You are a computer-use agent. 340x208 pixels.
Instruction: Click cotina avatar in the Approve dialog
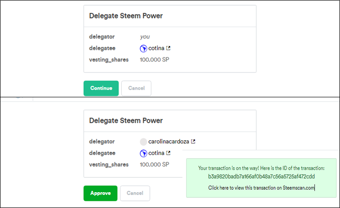point(143,153)
